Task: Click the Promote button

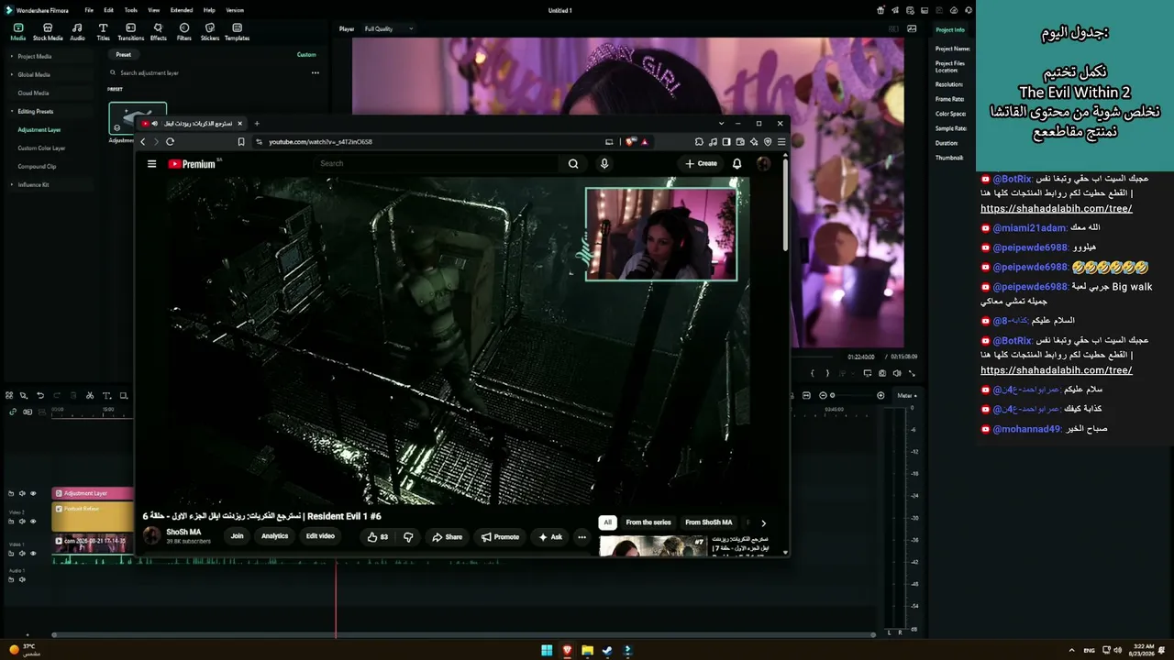Action: coord(501,537)
